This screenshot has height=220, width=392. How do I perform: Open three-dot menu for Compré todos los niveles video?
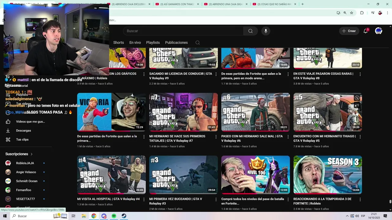288,200
